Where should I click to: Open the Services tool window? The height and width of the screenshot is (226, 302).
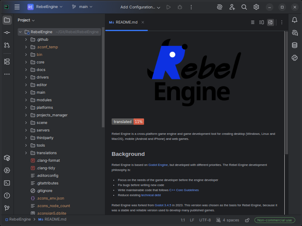pyautogui.click(x=7, y=170)
